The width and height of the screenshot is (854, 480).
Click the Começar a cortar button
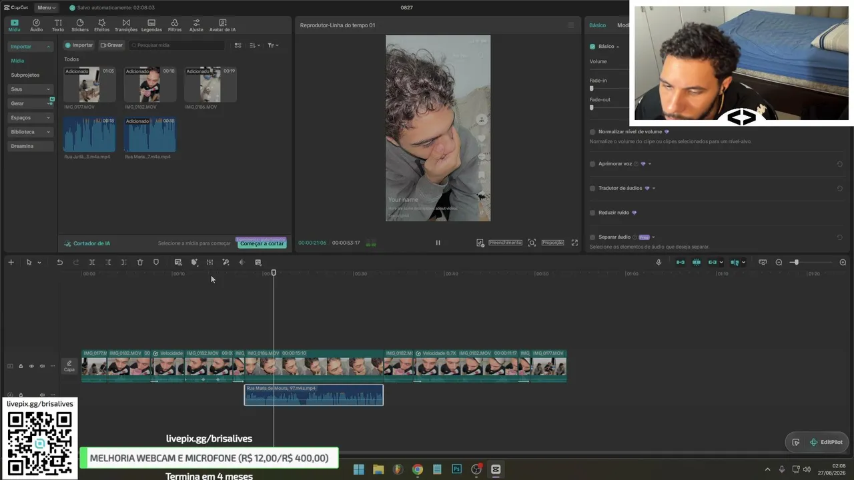[x=262, y=243]
